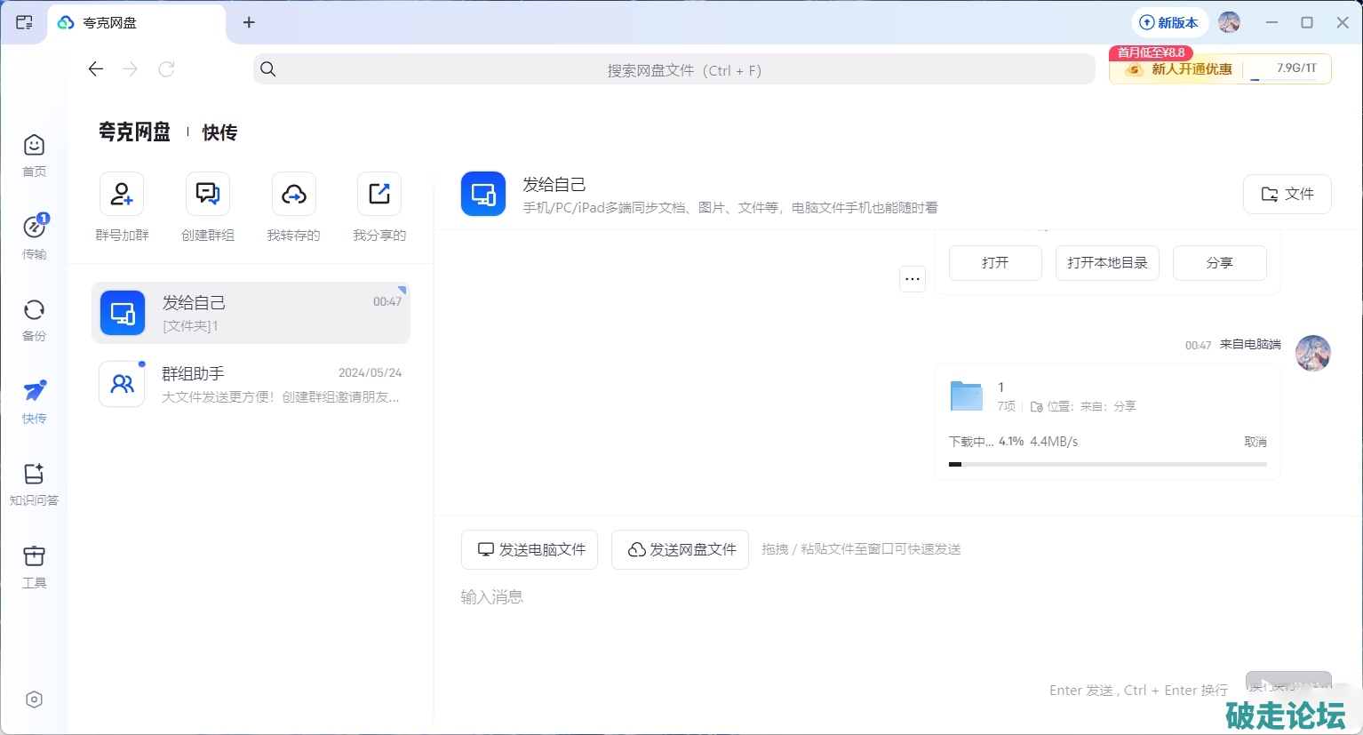Cancel the download with 取消 link
1363x735 pixels.
pyautogui.click(x=1255, y=442)
